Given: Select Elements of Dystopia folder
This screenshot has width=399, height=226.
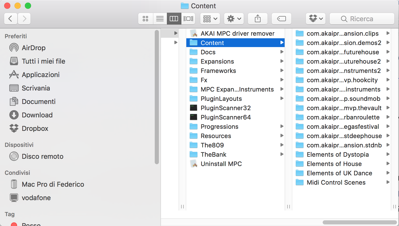Looking at the screenshot, I should coord(342,154).
